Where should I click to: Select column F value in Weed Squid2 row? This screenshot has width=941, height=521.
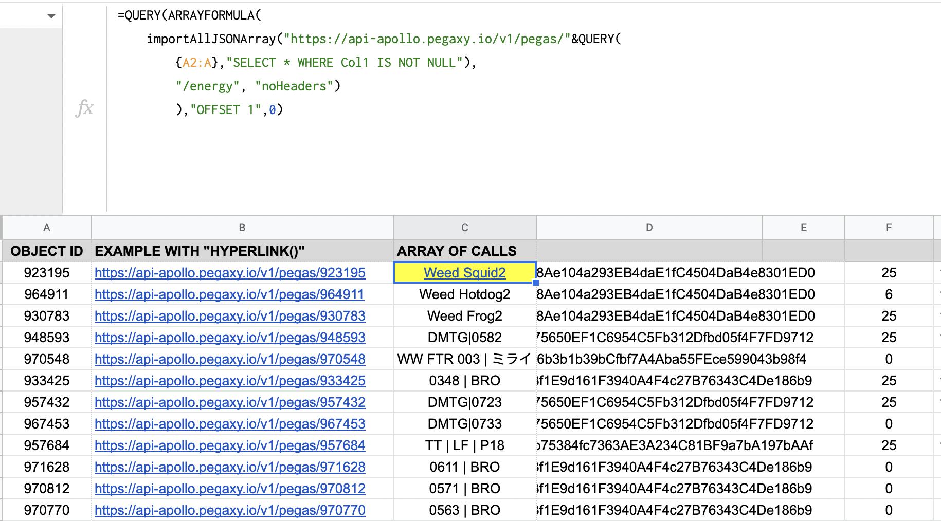click(x=889, y=273)
